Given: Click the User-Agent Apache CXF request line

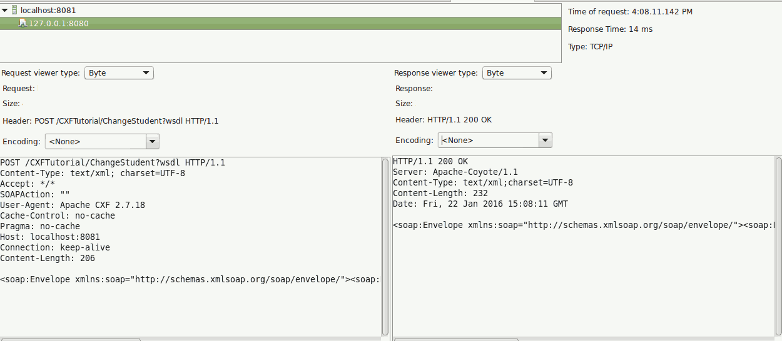Looking at the screenshot, I should tap(72, 205).
